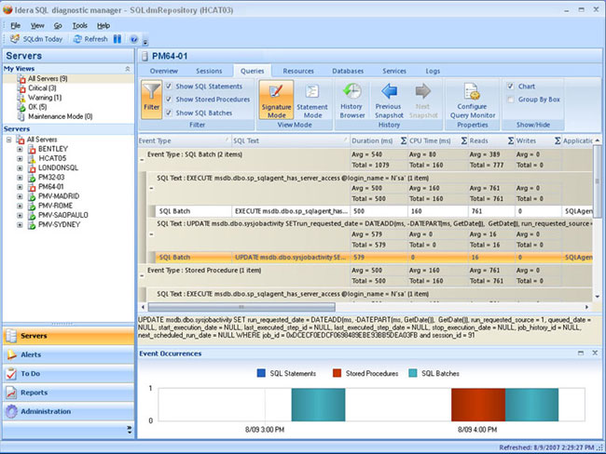Select the PM32-03 server icon
This screenshot has width=606, height=454.
[x=32, y=178]
